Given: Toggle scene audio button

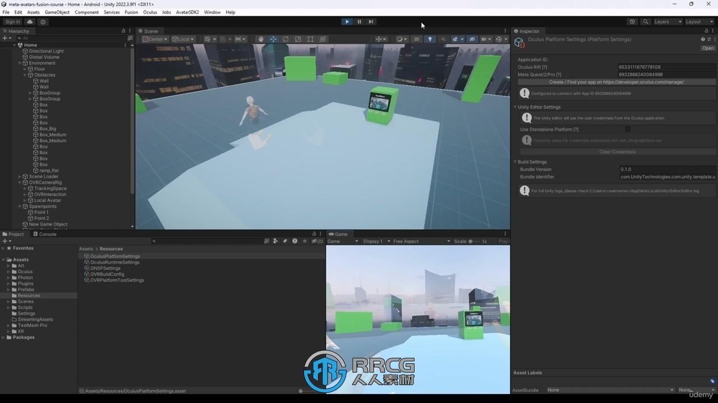Looking at the screenshot, I should click(443, 39).
